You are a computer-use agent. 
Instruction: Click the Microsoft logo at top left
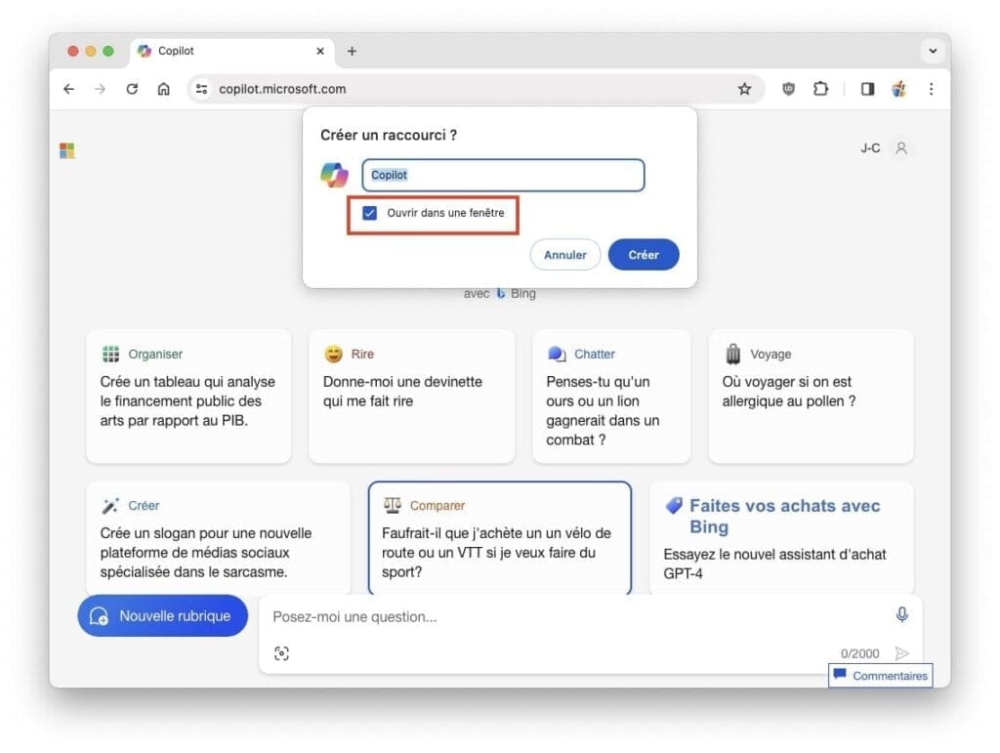pyautogui.click(x=66, y=149)
